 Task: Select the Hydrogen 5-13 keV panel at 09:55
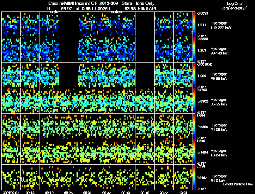(164, 177)
